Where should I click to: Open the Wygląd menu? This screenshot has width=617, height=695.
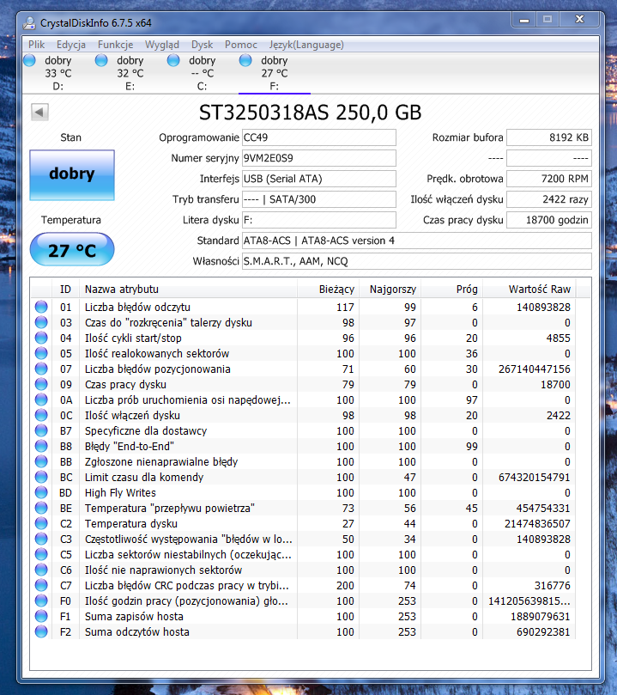[162, 45]
